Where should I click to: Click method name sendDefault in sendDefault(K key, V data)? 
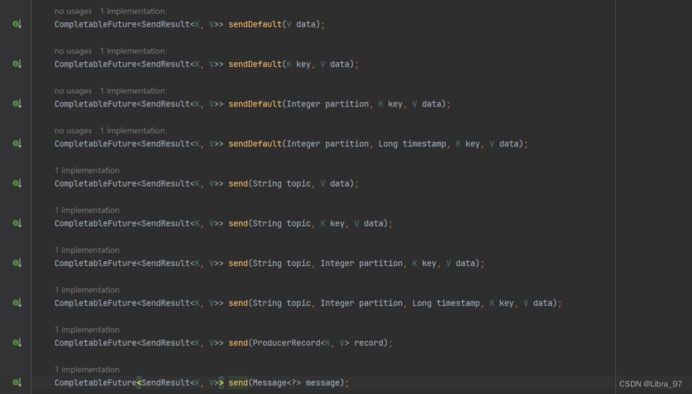coord(255,64)
